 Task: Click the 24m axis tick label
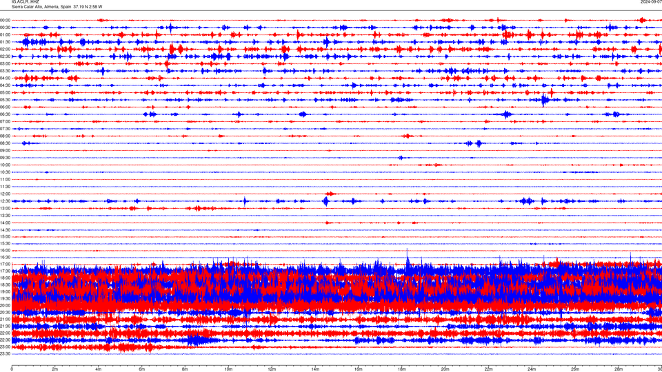(x=532, y=369)
